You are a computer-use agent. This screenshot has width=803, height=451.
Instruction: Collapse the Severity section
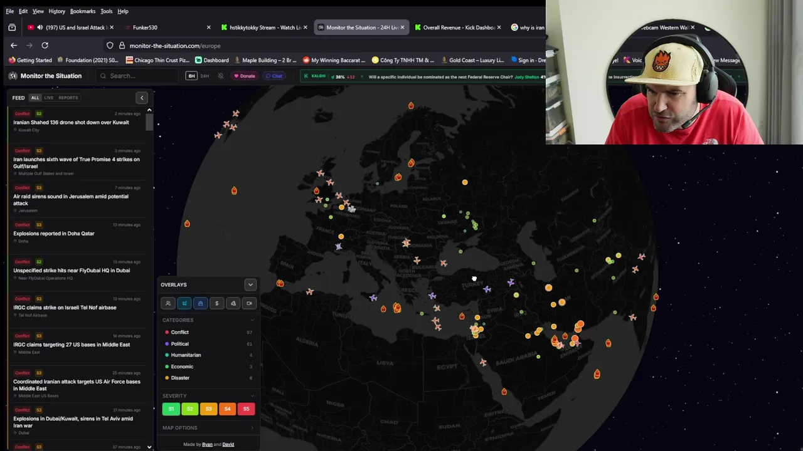click(252, 396)
